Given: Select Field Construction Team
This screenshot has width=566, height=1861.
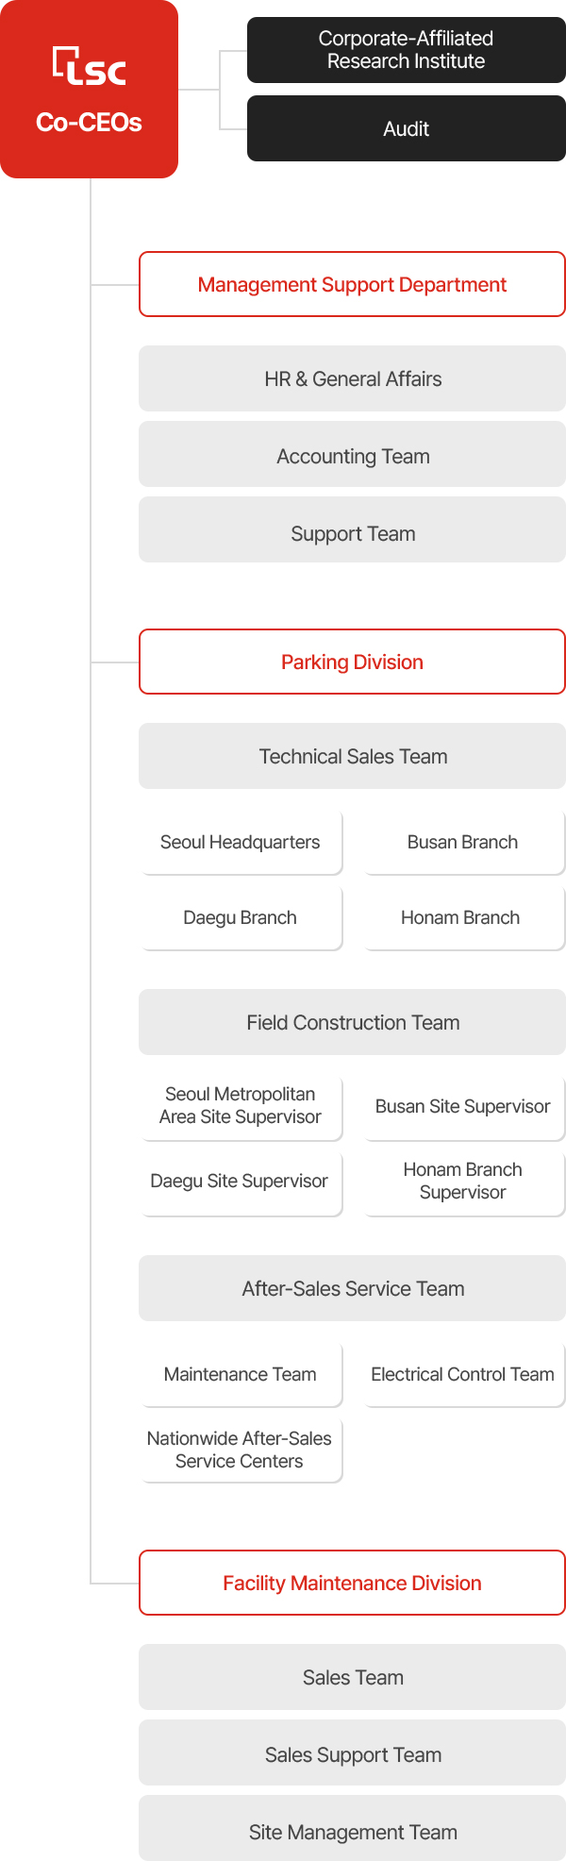Looking at the screenshot, I should 352,1022.
